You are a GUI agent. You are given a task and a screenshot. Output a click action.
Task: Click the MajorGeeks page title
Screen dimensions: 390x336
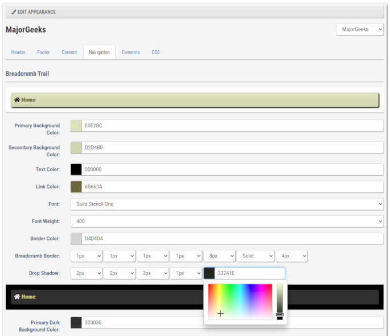[x=26, y=30]
